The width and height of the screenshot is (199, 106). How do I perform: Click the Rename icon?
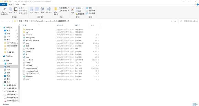point(49,9)
